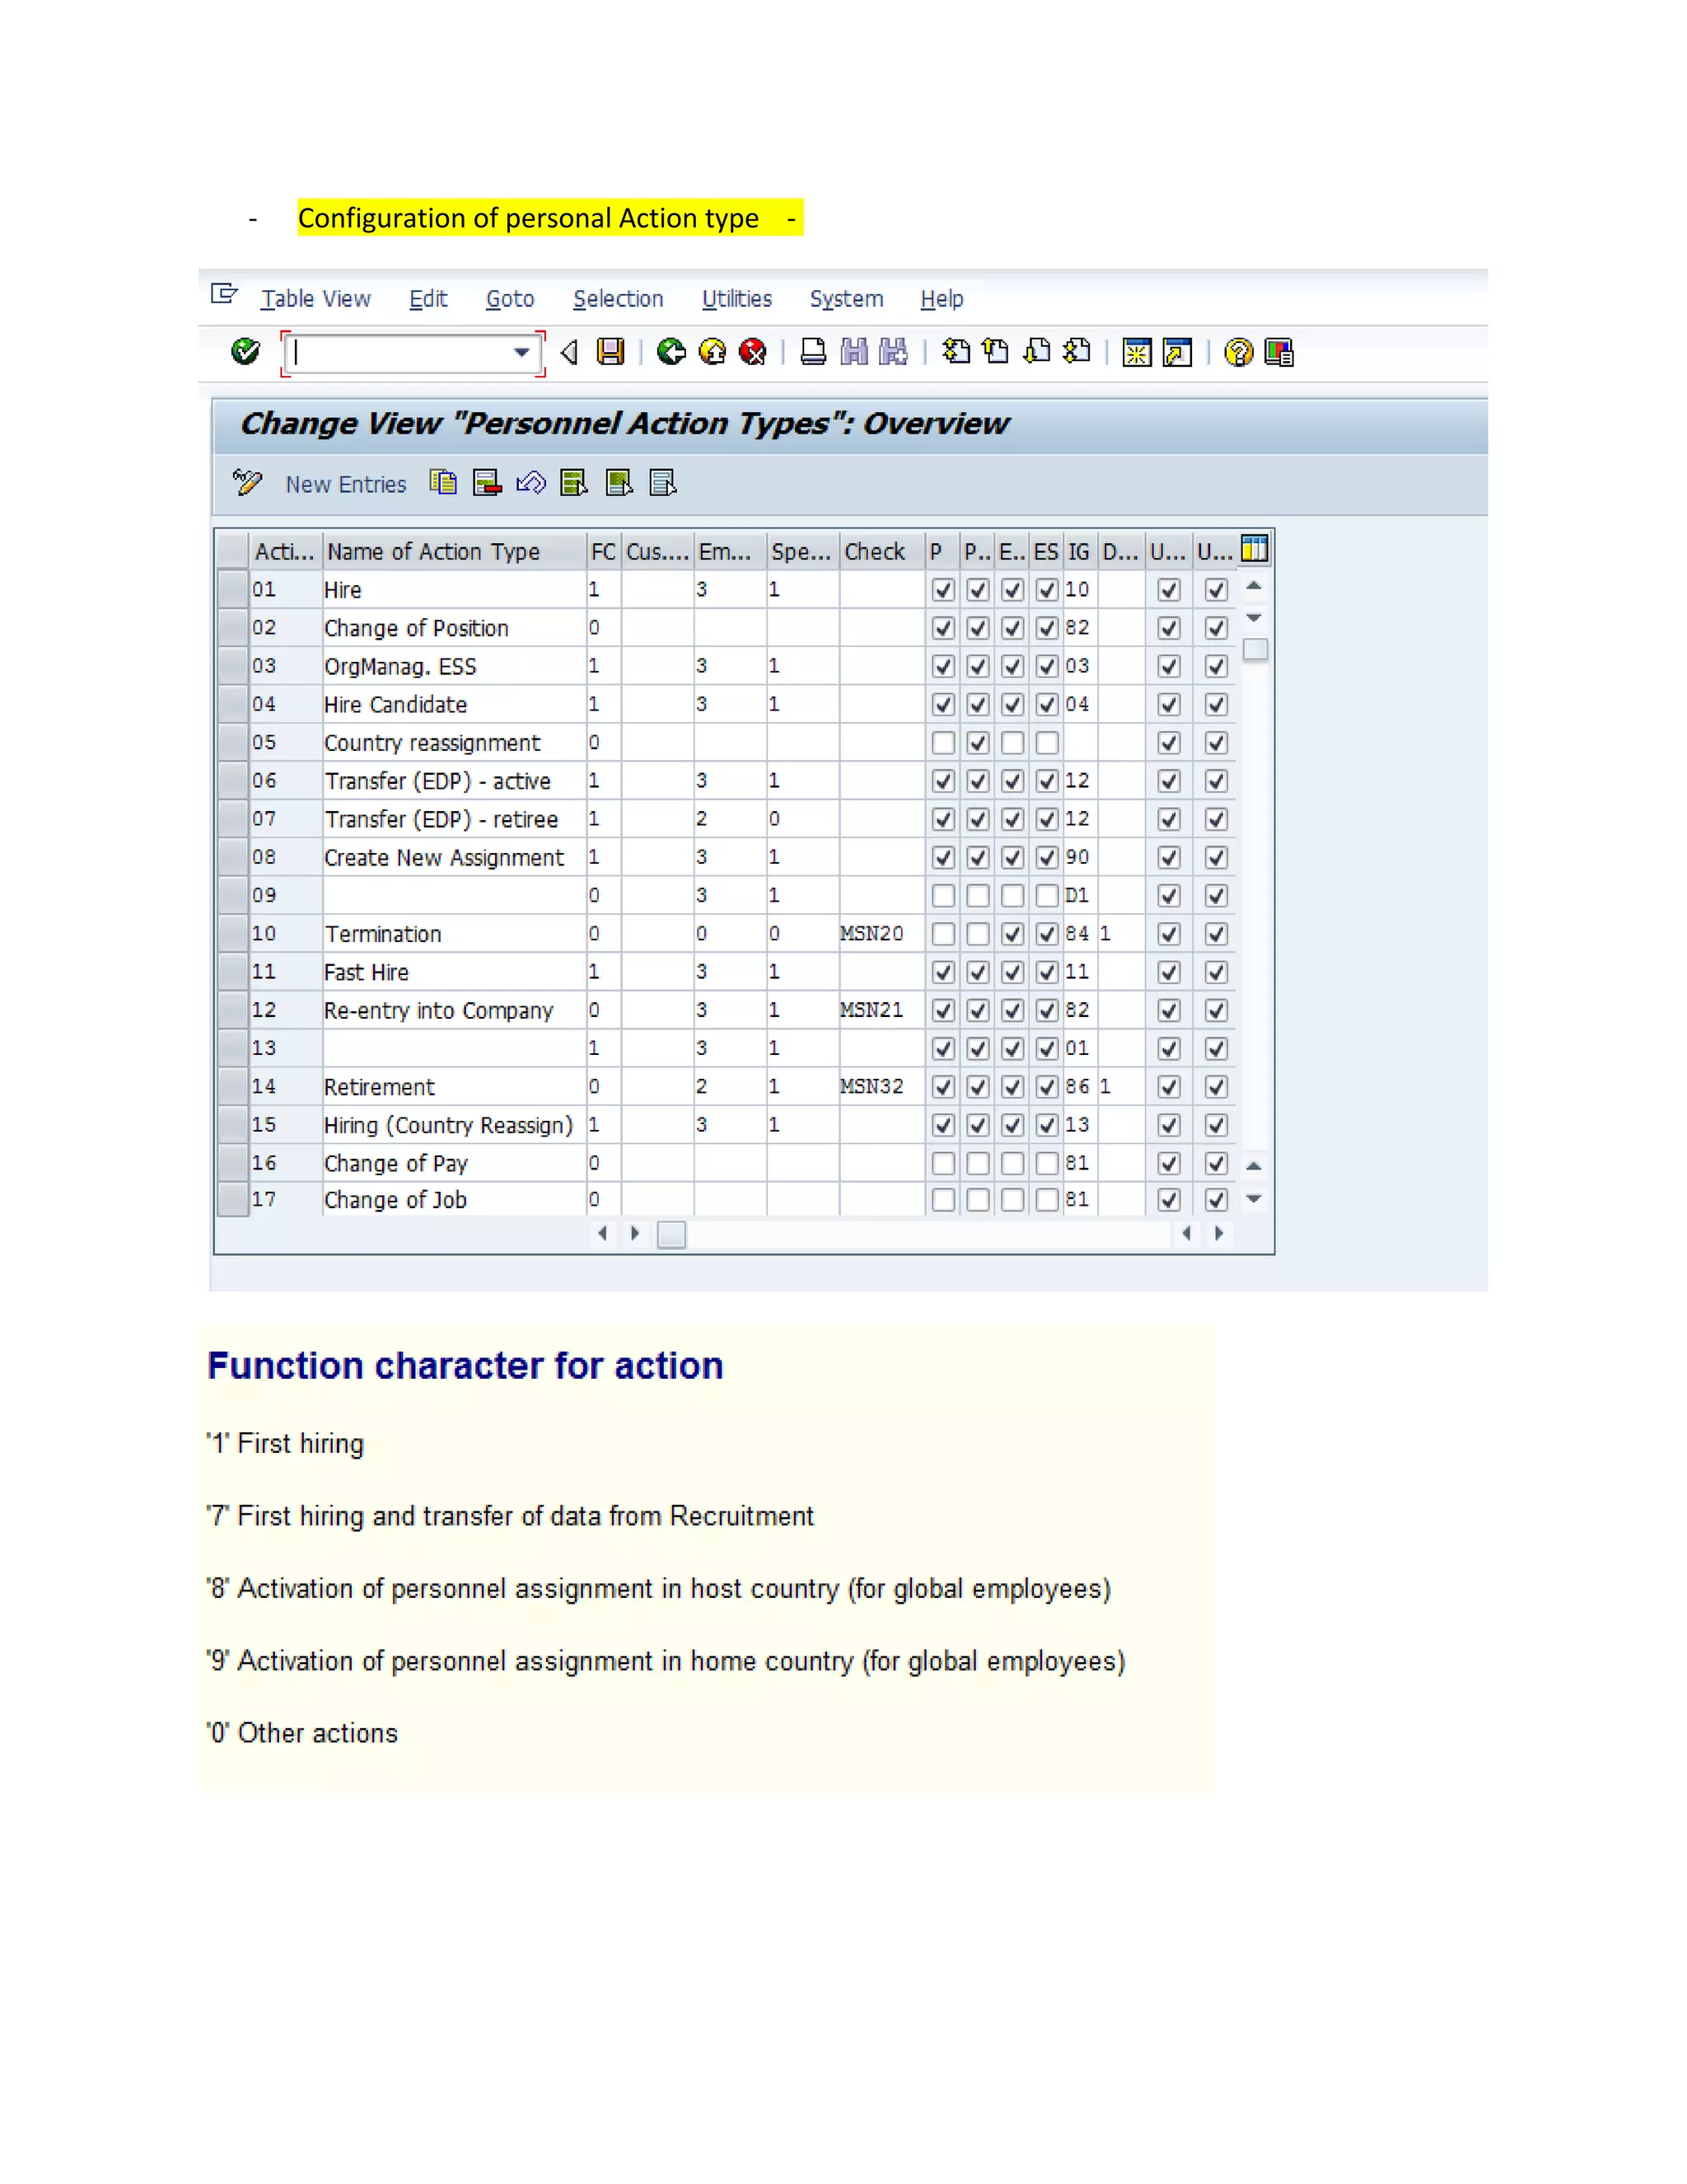Click the green Back arrow icon

click(671, 352)
